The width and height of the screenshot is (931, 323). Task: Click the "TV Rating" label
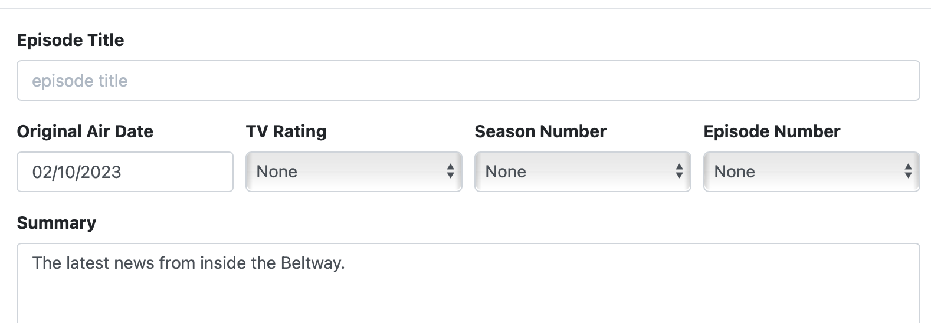[286, 131]
